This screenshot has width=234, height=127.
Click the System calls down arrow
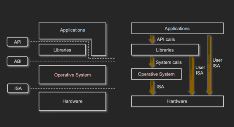pos(152,62)
